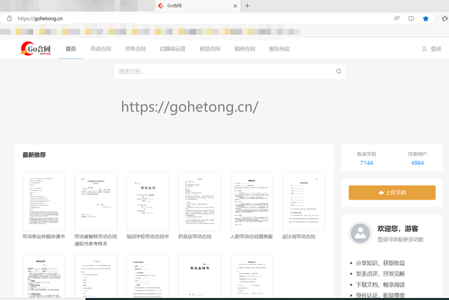Click the 收录文档 count 7144
Image resolution: width=449 pixels, height=300 pixels.
coord(366,163)
